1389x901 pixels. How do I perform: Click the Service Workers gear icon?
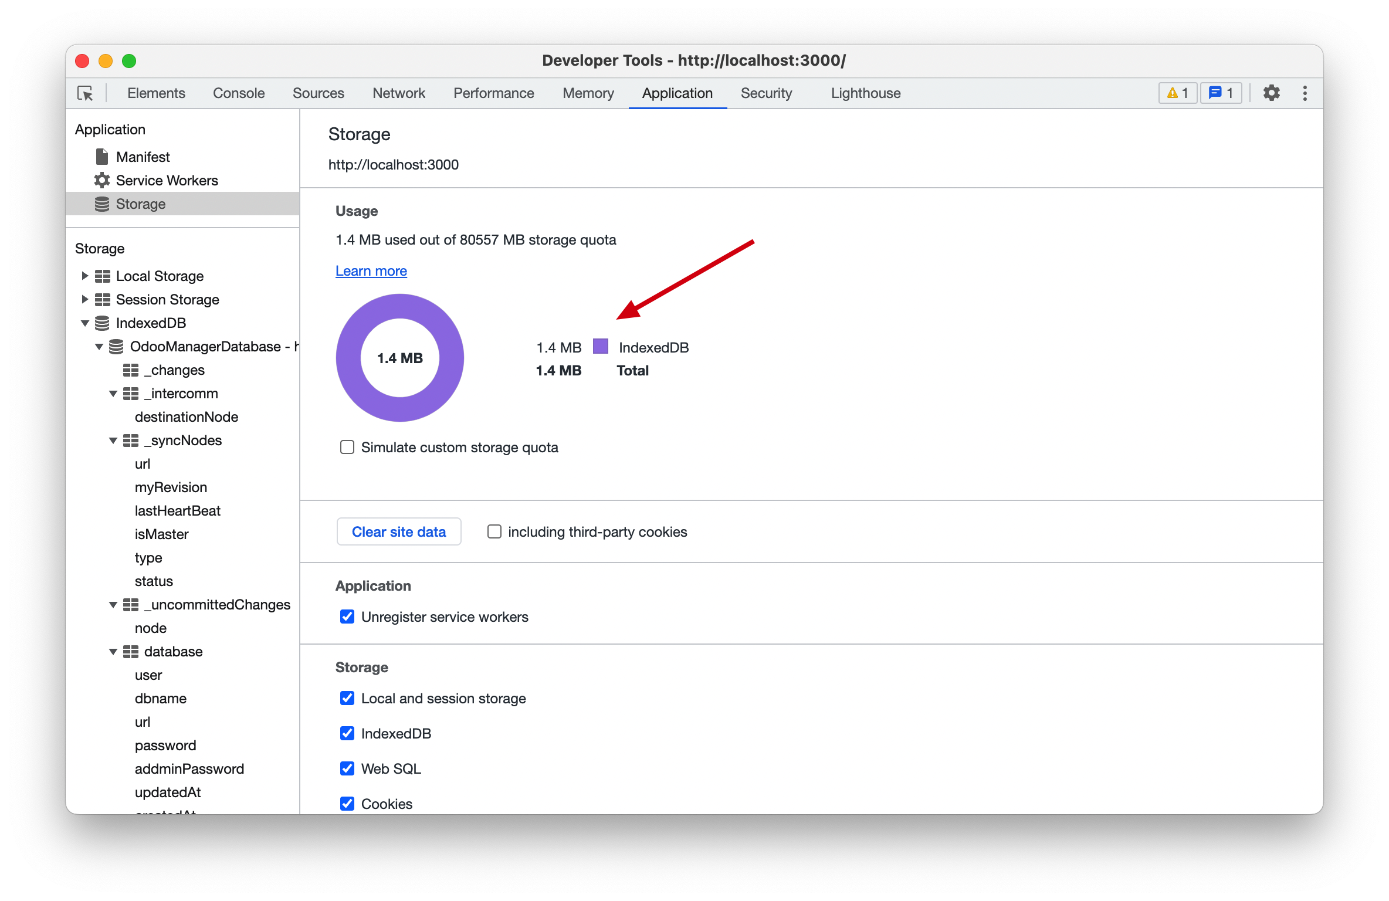coord(102,180)
